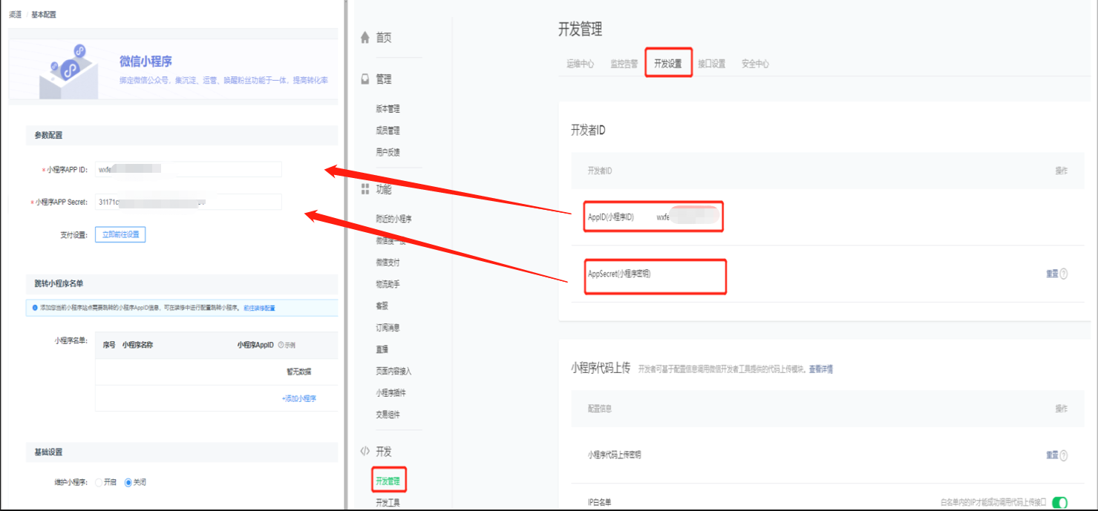Open the 监控告警 tab
The image size is (1098, 511).
pyautogui.click(x=624, y=64)
